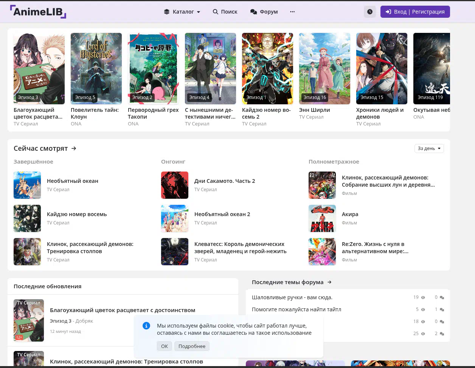Click Последние темы форума heading
475x368 pixels.
pyautogui.click(x=287, y=282)
